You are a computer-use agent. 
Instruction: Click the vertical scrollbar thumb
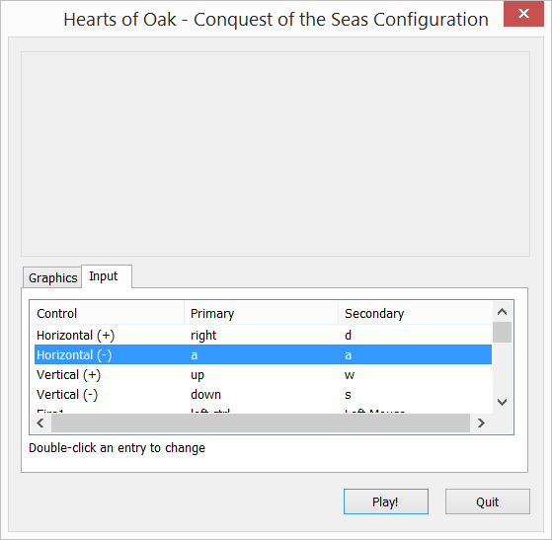[502, 332]
